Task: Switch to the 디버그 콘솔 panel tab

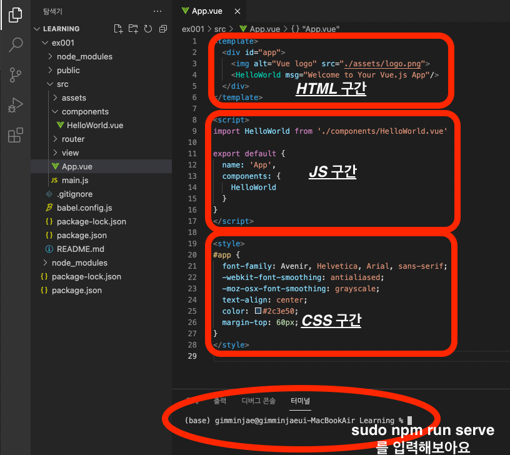Action: click(259, 401)
